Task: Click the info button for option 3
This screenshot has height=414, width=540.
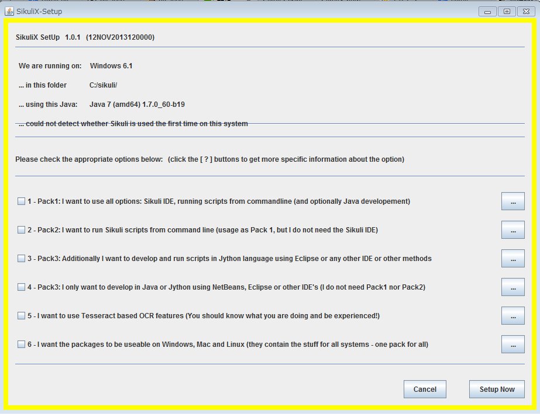Action: tap(513, 258)
